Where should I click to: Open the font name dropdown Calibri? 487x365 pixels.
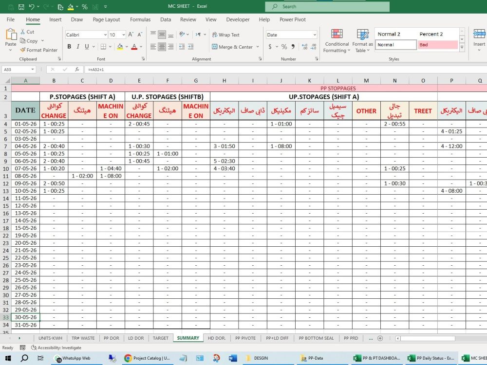point(105,35)
